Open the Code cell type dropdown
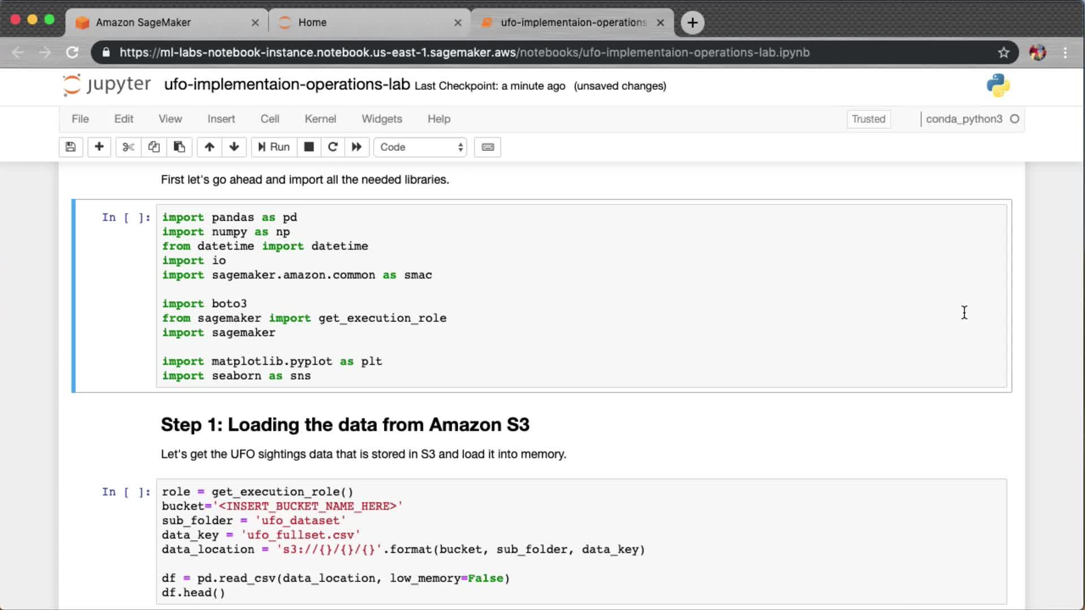 pos(420,147)
